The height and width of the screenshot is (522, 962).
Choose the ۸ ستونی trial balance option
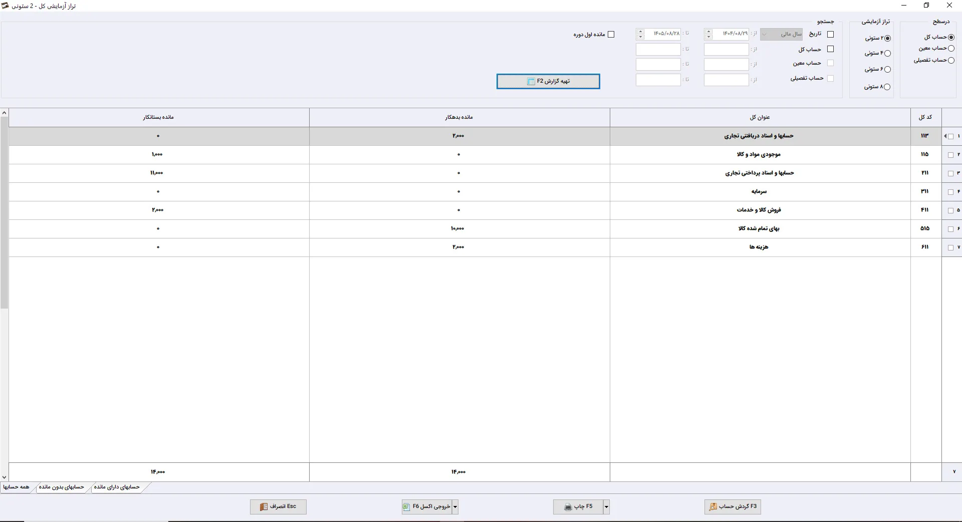(x=887, y=87)
